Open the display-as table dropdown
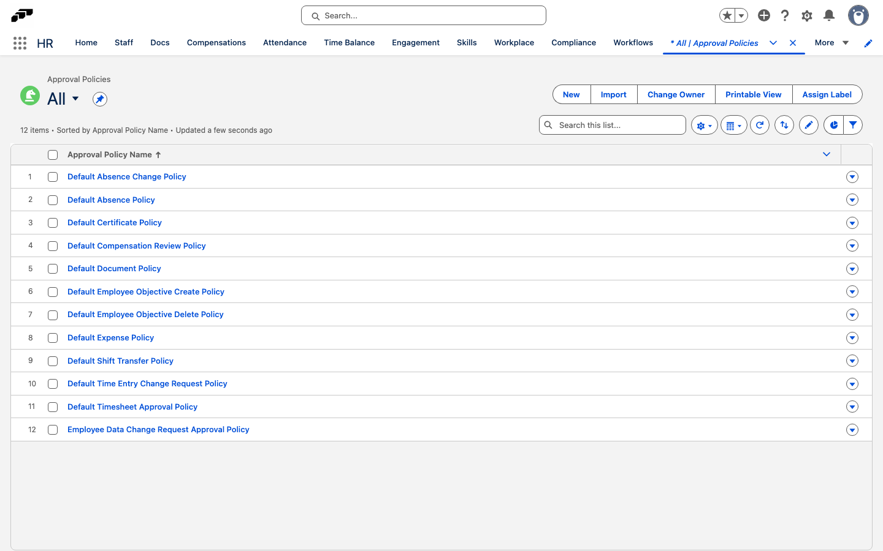883x551 pixels. tap(734, 125)
